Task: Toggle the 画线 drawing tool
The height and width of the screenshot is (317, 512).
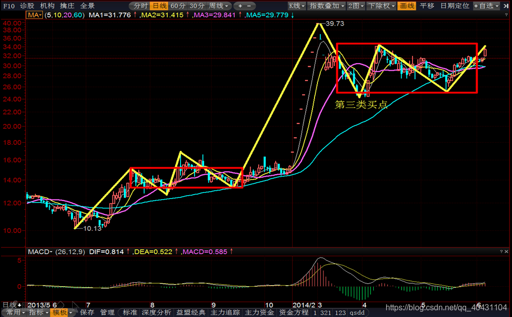Action: pyautogui.click(x=407, y=6)
